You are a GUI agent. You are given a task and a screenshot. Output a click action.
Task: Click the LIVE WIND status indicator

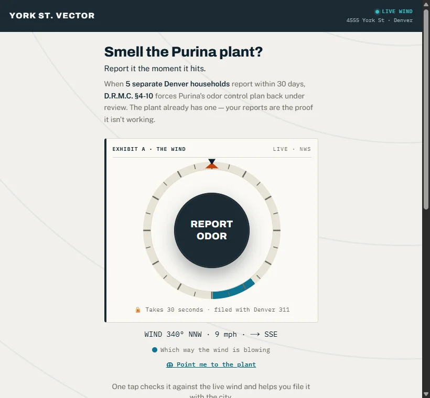pyautogui.click(x=393, y=12)
